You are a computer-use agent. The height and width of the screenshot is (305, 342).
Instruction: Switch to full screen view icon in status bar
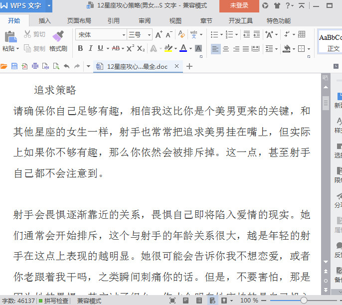tap(172, 301)
